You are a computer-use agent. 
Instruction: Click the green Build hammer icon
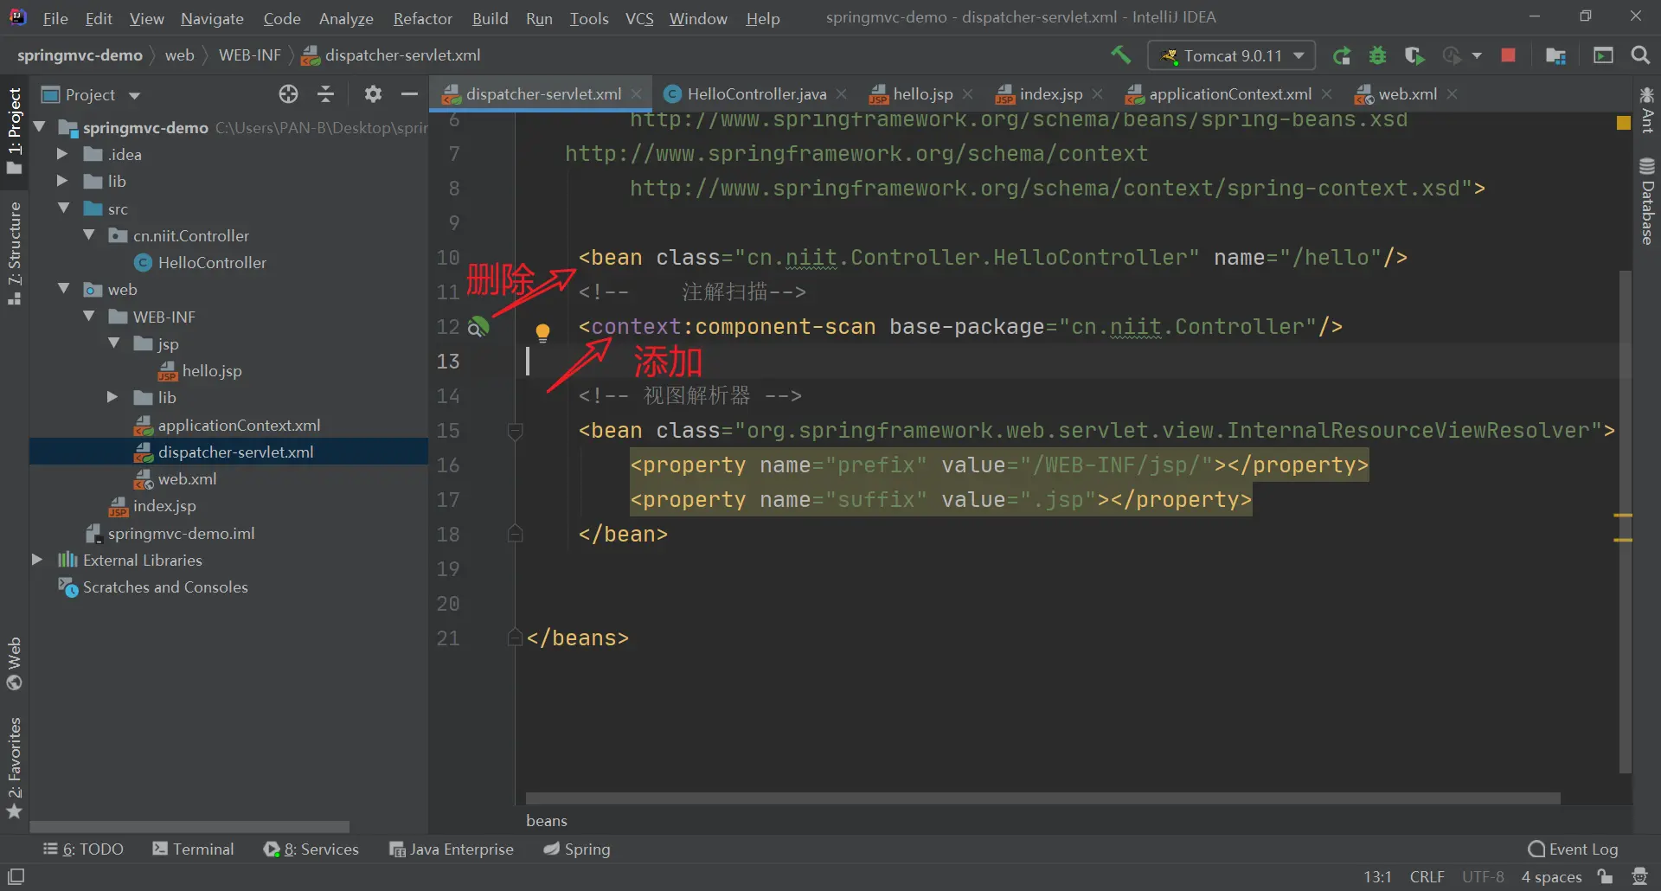(1121, 55)
